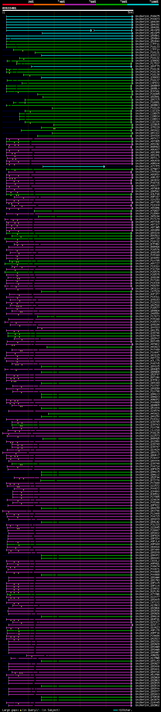Viewport: 161px width, 712px height.
Task: Click the purple ~60% legend color bar
Action: (80, 5)
